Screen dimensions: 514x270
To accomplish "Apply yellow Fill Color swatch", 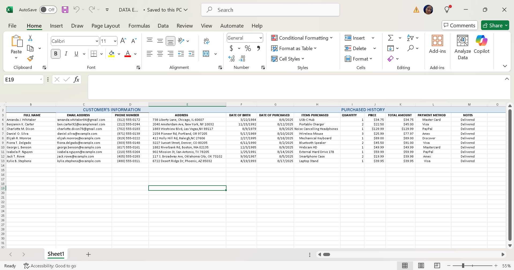I will (x=111, y=54).
